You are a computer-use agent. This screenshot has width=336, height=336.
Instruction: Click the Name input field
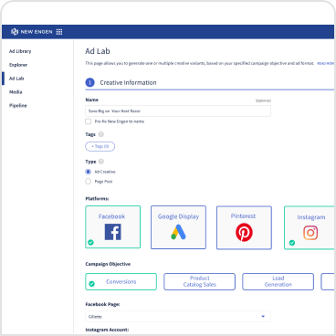[178, 111]
